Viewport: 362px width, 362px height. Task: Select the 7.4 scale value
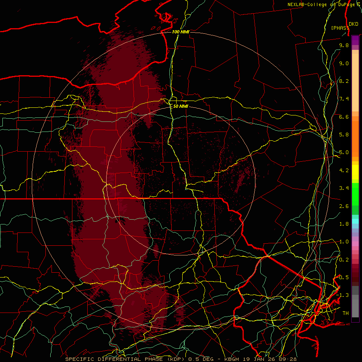344,99
